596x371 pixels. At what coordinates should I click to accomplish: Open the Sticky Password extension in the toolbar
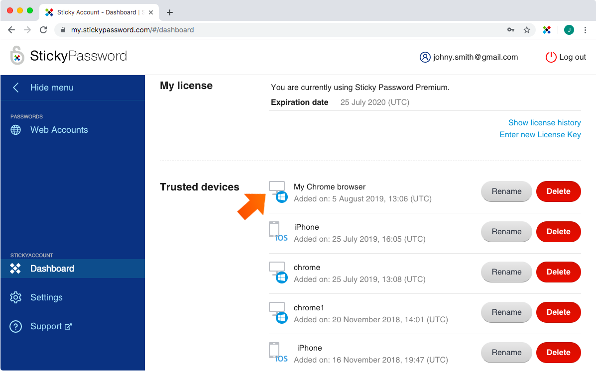coord(547,30)
